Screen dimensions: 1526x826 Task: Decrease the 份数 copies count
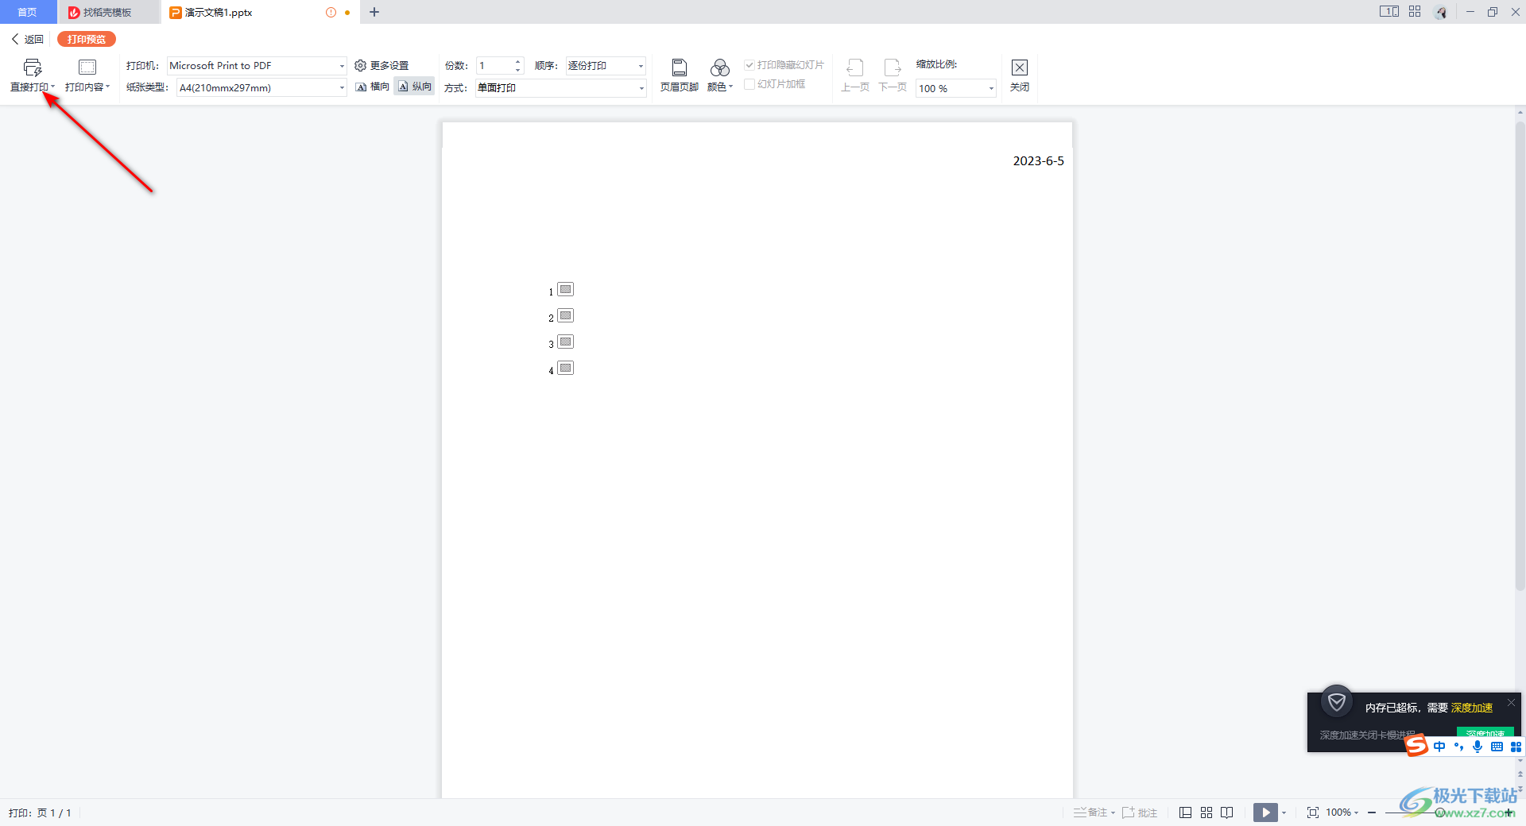pyautogui.click(x=518, y=70)
